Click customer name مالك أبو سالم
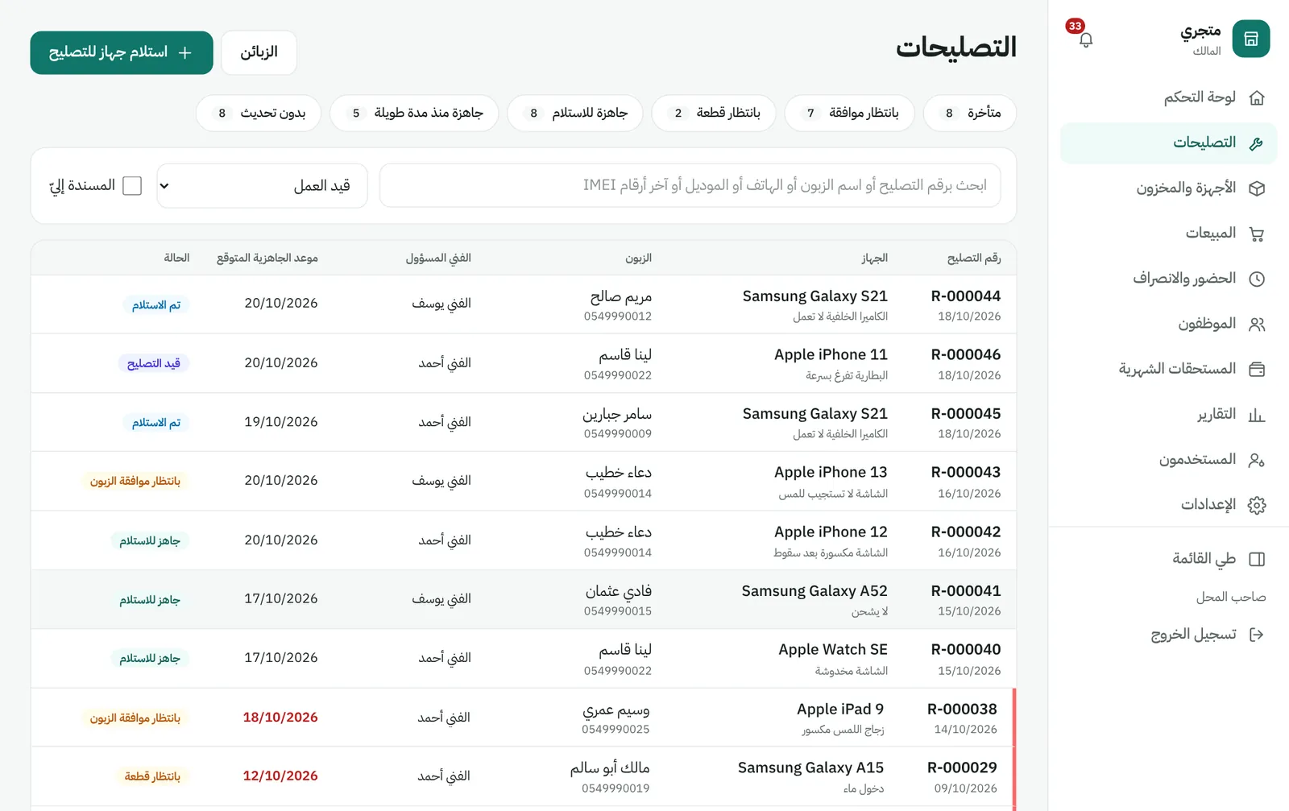Screen dimensions: 1289x811 click(610, 768)
